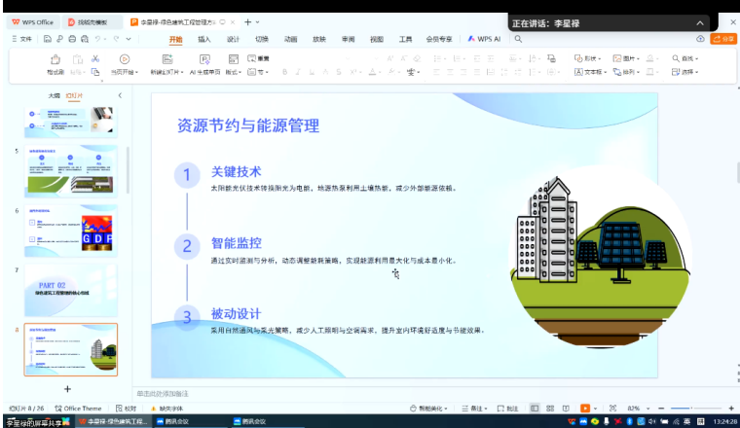Click the save icon in quick access toolbar
The image size is (740, 428).
coord(46,39)
